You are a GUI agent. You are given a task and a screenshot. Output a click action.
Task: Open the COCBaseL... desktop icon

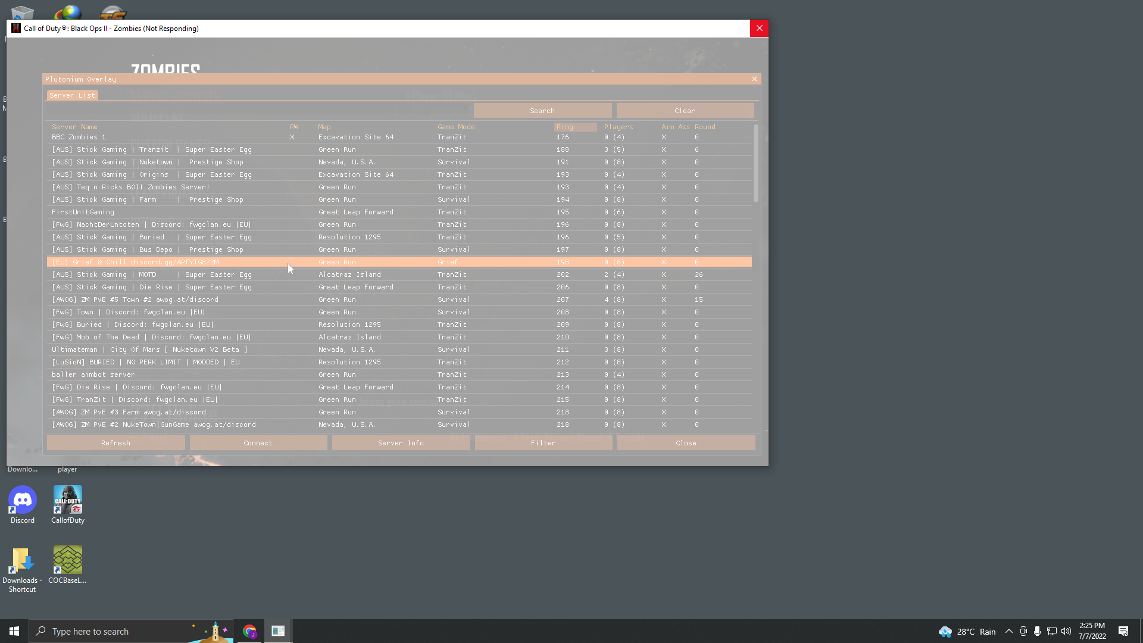pos(67,565)
